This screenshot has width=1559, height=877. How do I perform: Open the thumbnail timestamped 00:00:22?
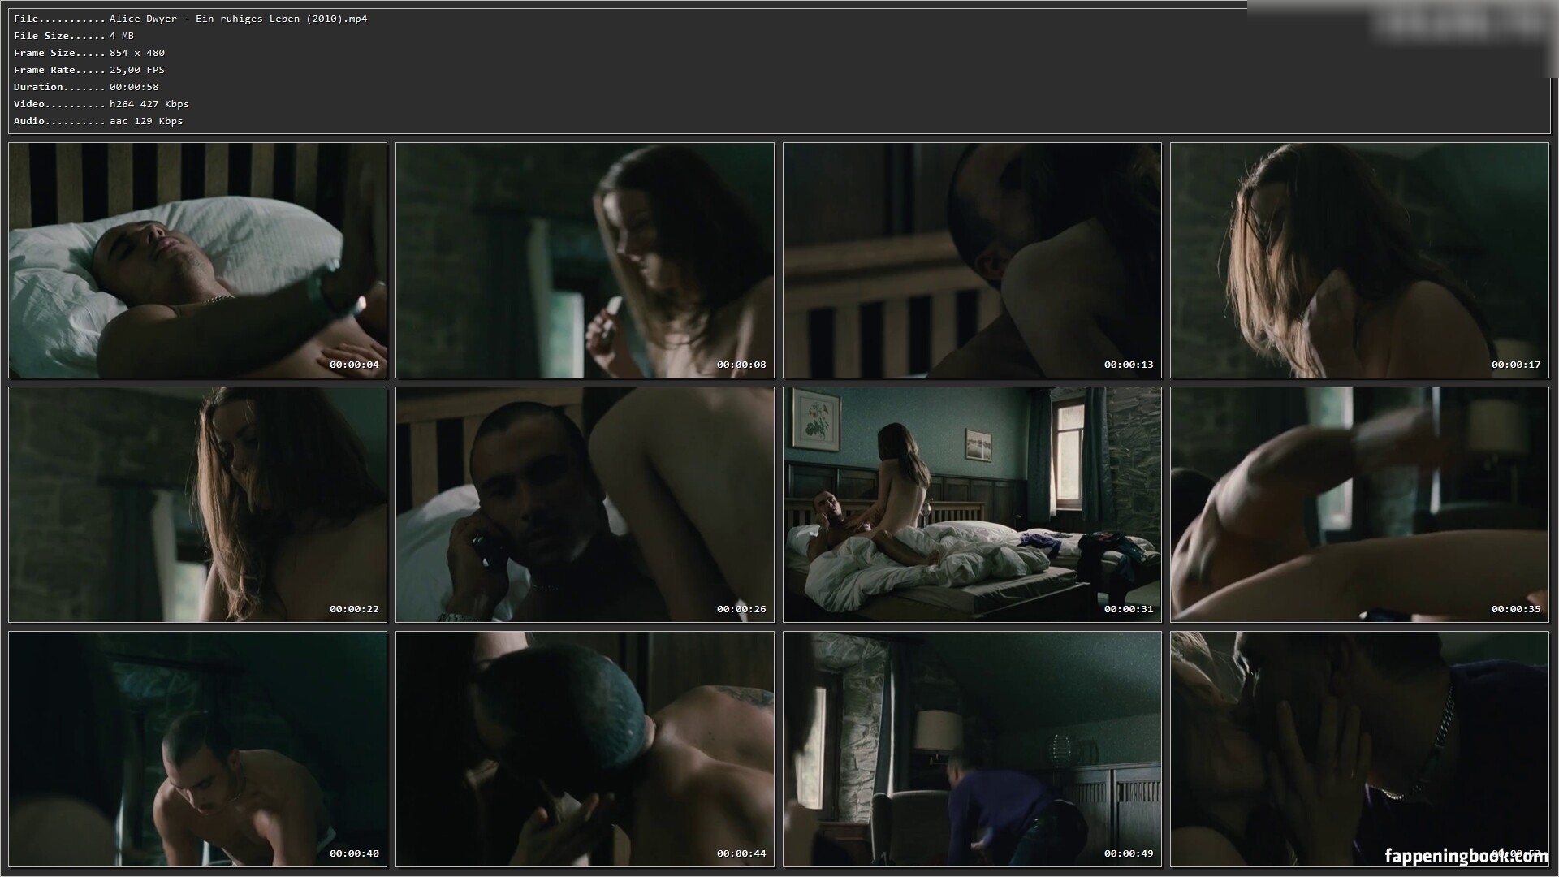[197, 504]
